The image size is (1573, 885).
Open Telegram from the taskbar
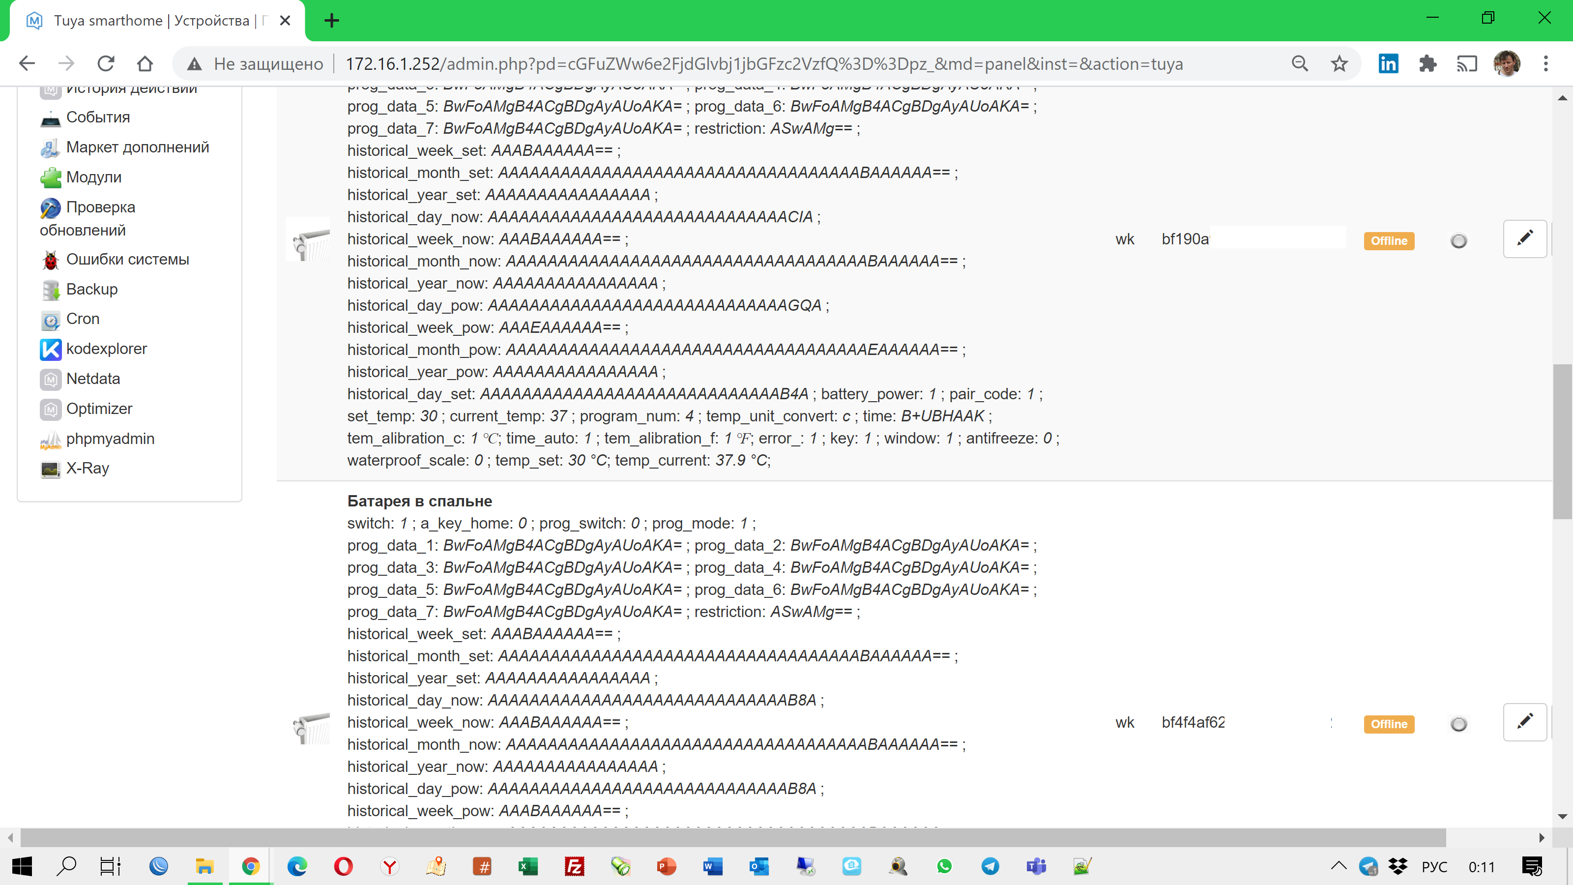click(991, 866)
